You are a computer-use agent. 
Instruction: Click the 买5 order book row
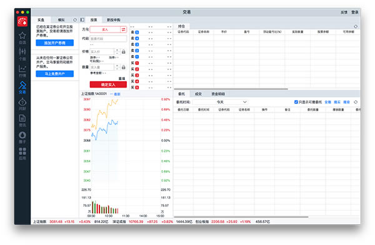(151, 87)
